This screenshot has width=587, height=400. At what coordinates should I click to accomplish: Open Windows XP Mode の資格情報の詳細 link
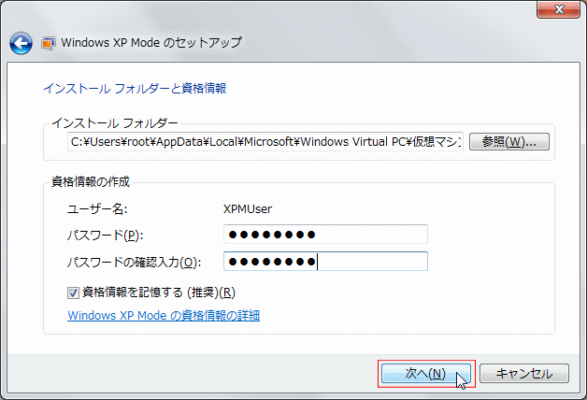tap(164, 316)
